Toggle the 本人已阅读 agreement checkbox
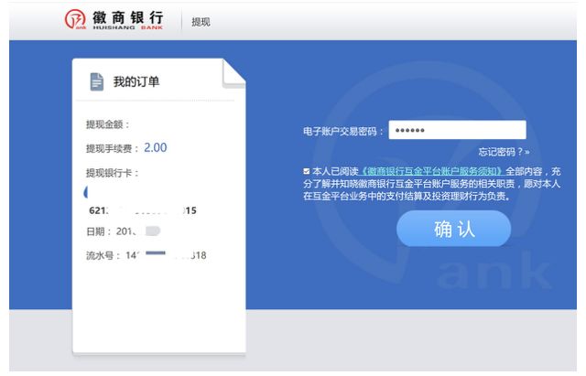Screen dimensions: 586x376 [307, 171]
